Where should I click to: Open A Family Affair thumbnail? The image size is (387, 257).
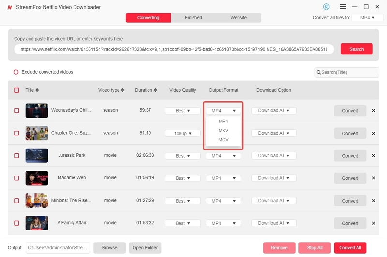click(x=37, y=223)
